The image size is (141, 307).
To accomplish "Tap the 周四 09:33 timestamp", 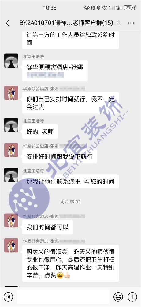I will click(70, 202).
